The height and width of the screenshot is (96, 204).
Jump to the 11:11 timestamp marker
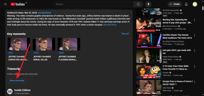coord(36,53)
